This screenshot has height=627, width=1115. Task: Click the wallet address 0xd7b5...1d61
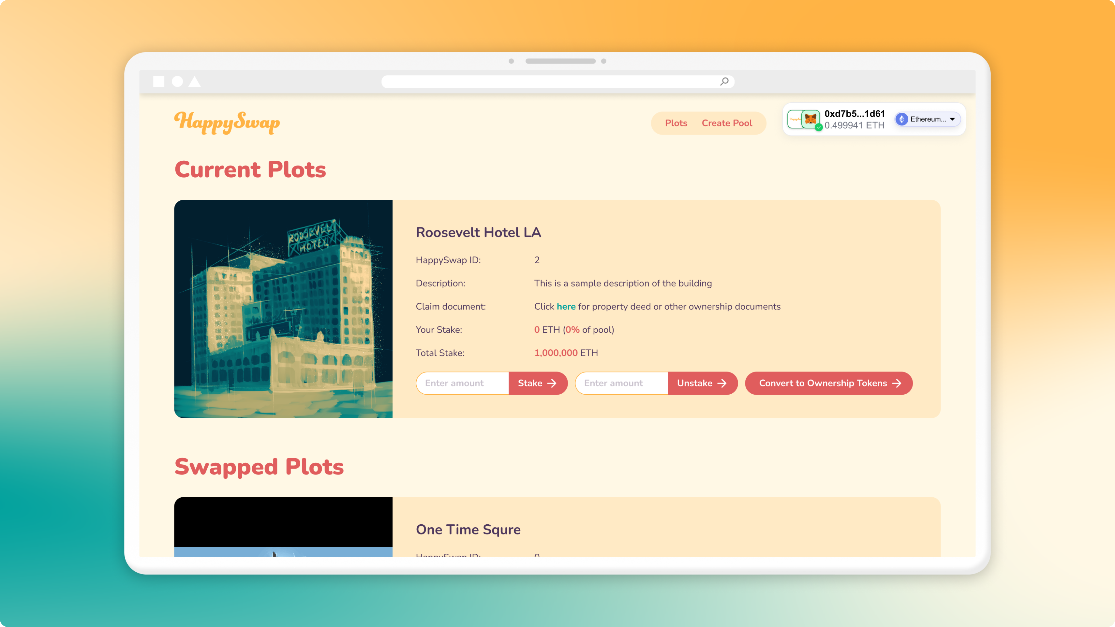(x=855, y=113)
